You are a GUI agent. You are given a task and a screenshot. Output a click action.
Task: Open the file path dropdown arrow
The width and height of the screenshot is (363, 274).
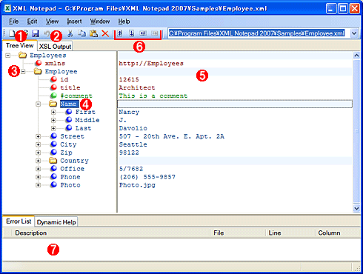tap(354, 33)
